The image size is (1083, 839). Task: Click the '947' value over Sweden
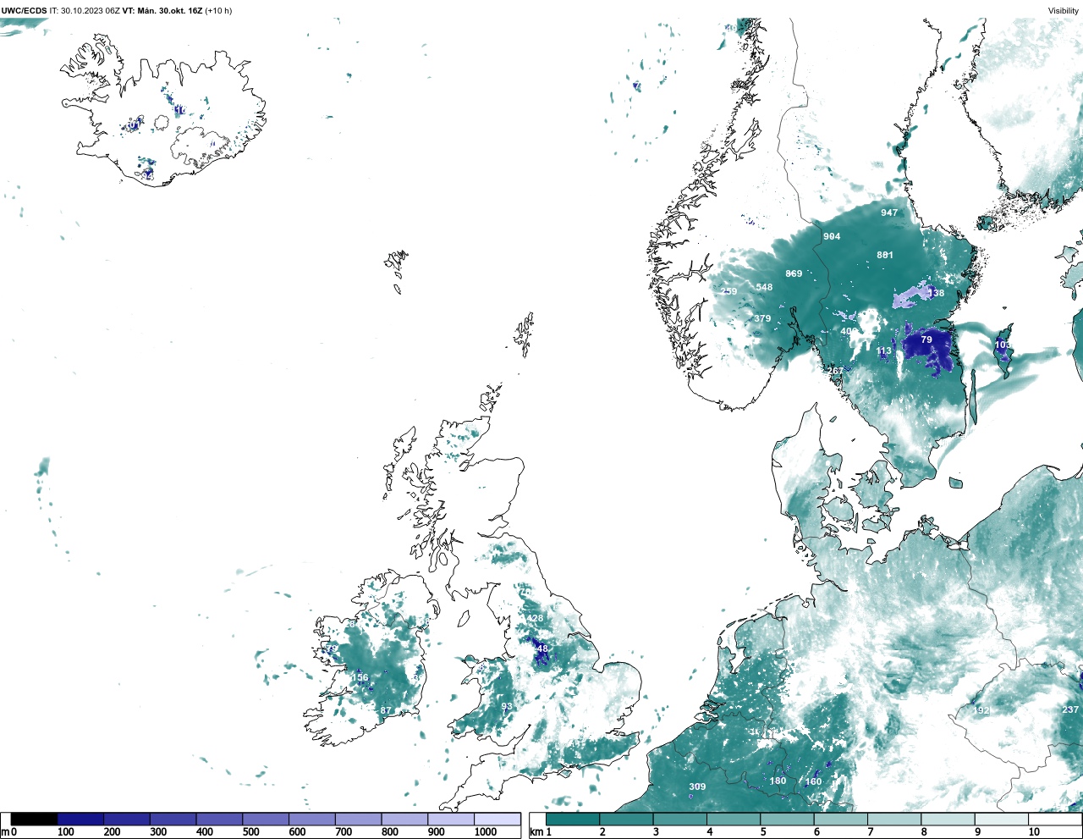click(889, 213)
